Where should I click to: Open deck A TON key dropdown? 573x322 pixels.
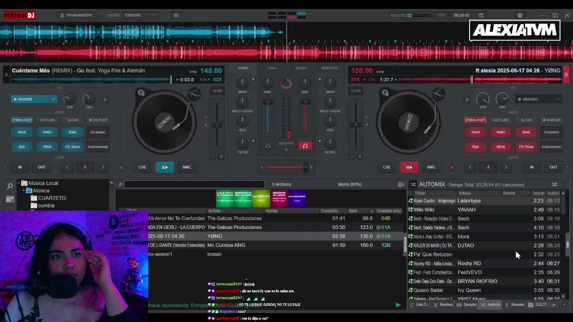[204, 80]
